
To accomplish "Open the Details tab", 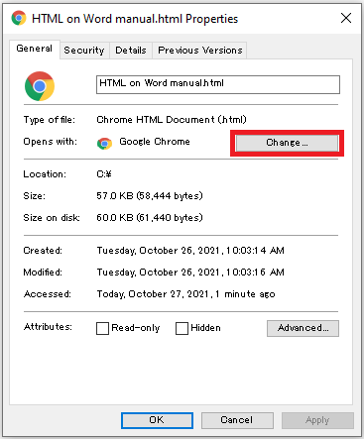I will [131, 51].
